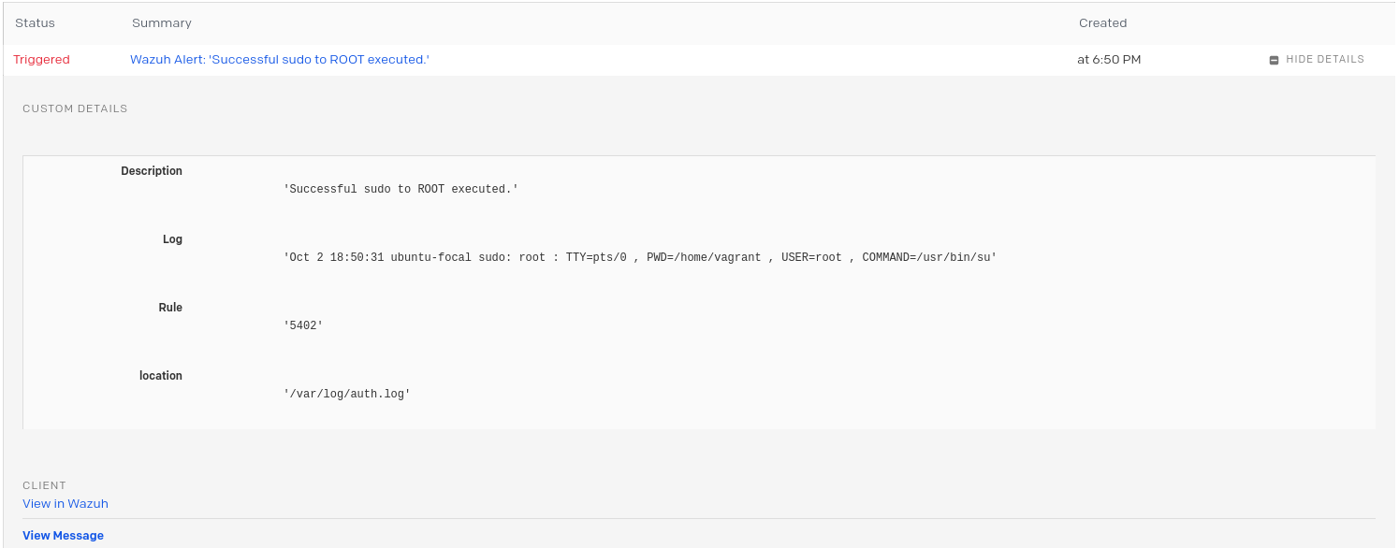This screenshot has width=1399, height=548.
Task: Click the Triggered status label
Action: (41, 59)
